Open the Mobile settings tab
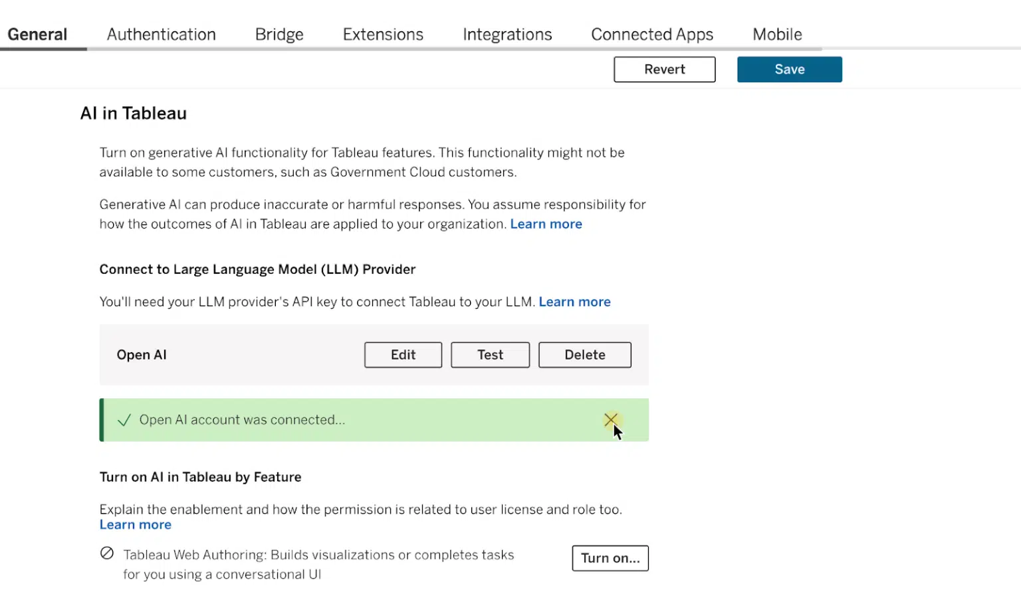 tap(777, 35)
